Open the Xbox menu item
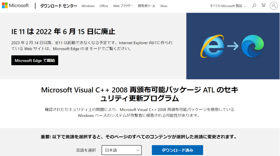The height and width of the screenshot is (156, 280). click(164, 6)
